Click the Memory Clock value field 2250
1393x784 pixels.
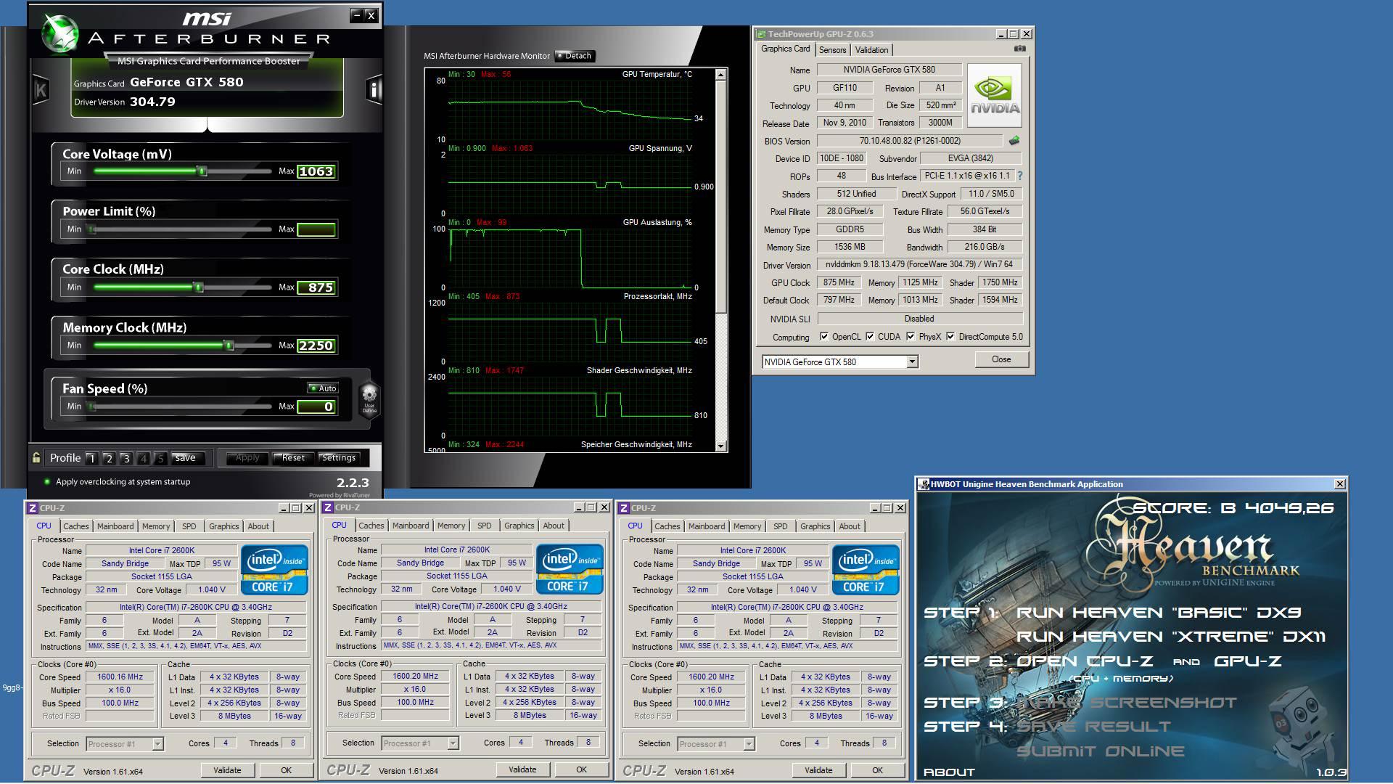(316, 346)
